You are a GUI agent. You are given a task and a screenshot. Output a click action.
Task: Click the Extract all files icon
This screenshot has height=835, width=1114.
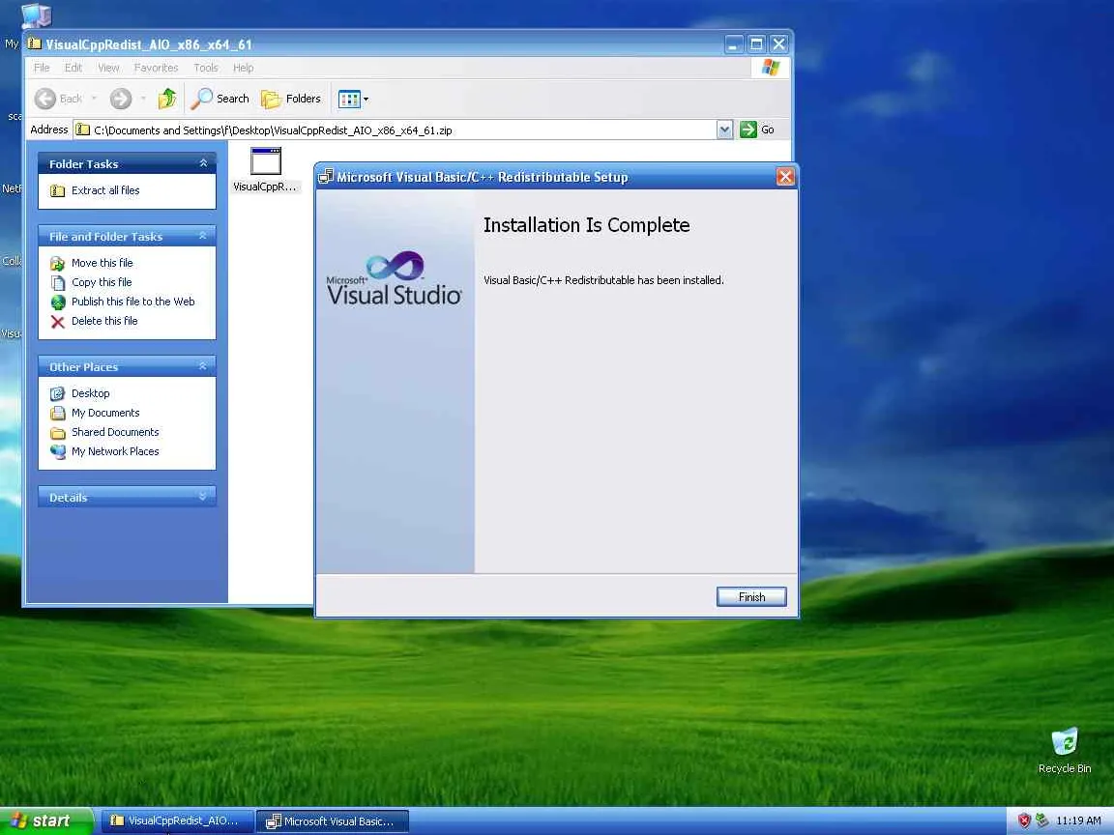pos(58,190)
